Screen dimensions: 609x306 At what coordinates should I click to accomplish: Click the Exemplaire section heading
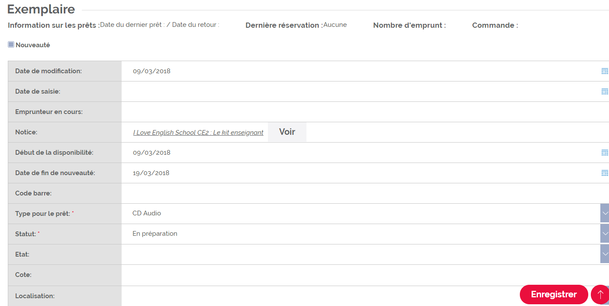click(41, 9)
